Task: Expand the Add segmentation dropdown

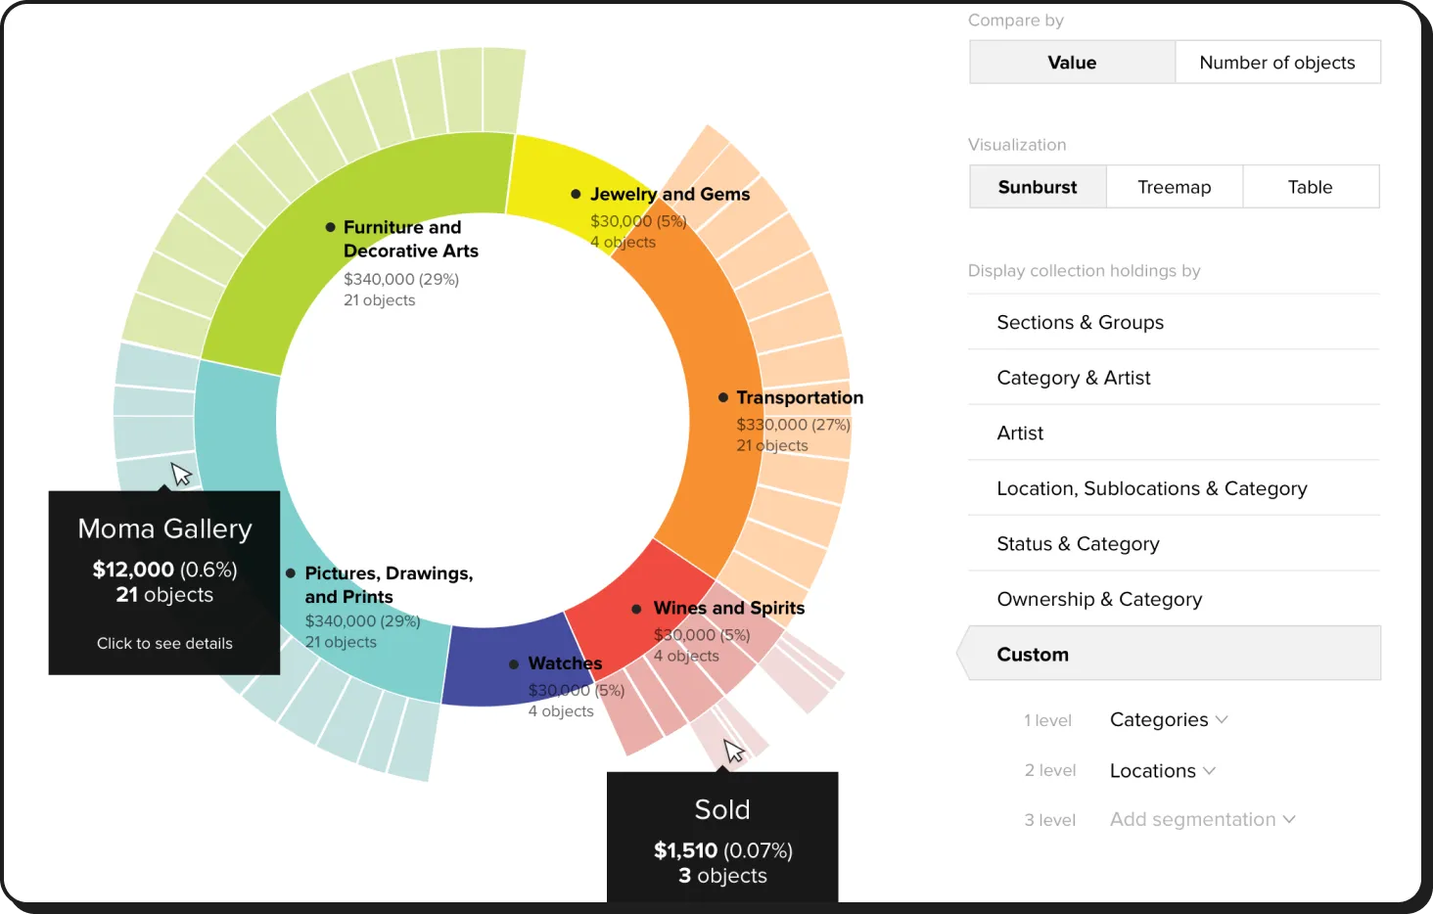Action: tap(1202, 819)
